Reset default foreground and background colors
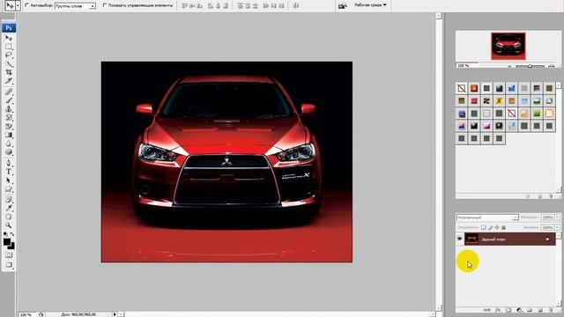Screen dimensions: 564x317 [5, 234]
